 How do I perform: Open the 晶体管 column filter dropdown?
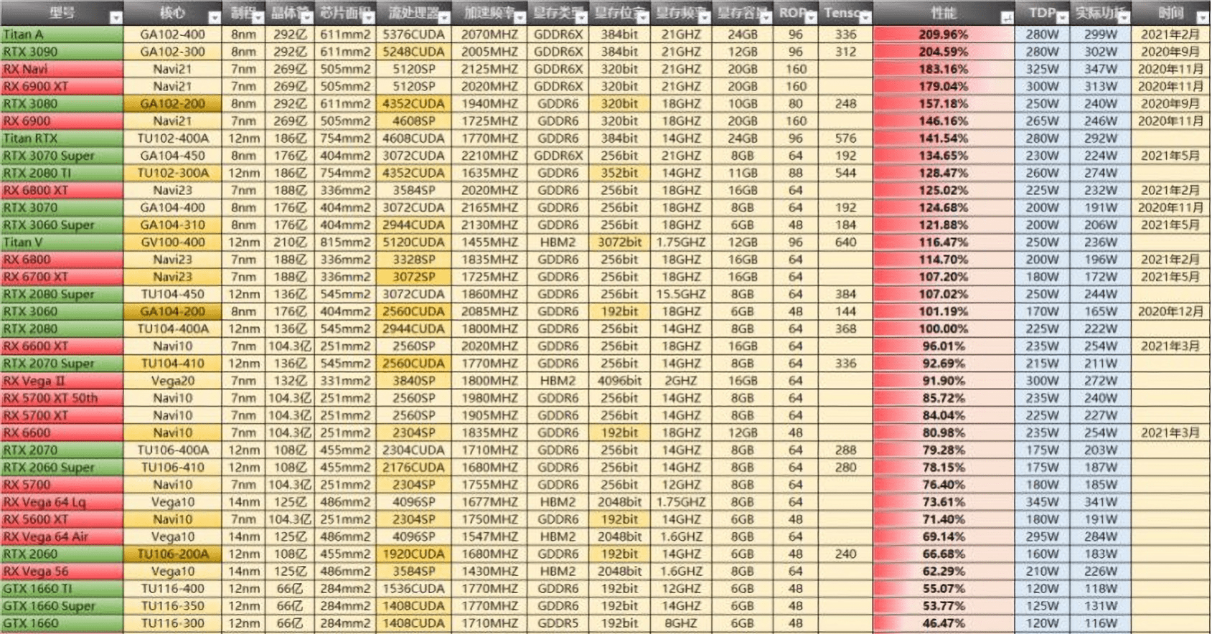point(306,17)
